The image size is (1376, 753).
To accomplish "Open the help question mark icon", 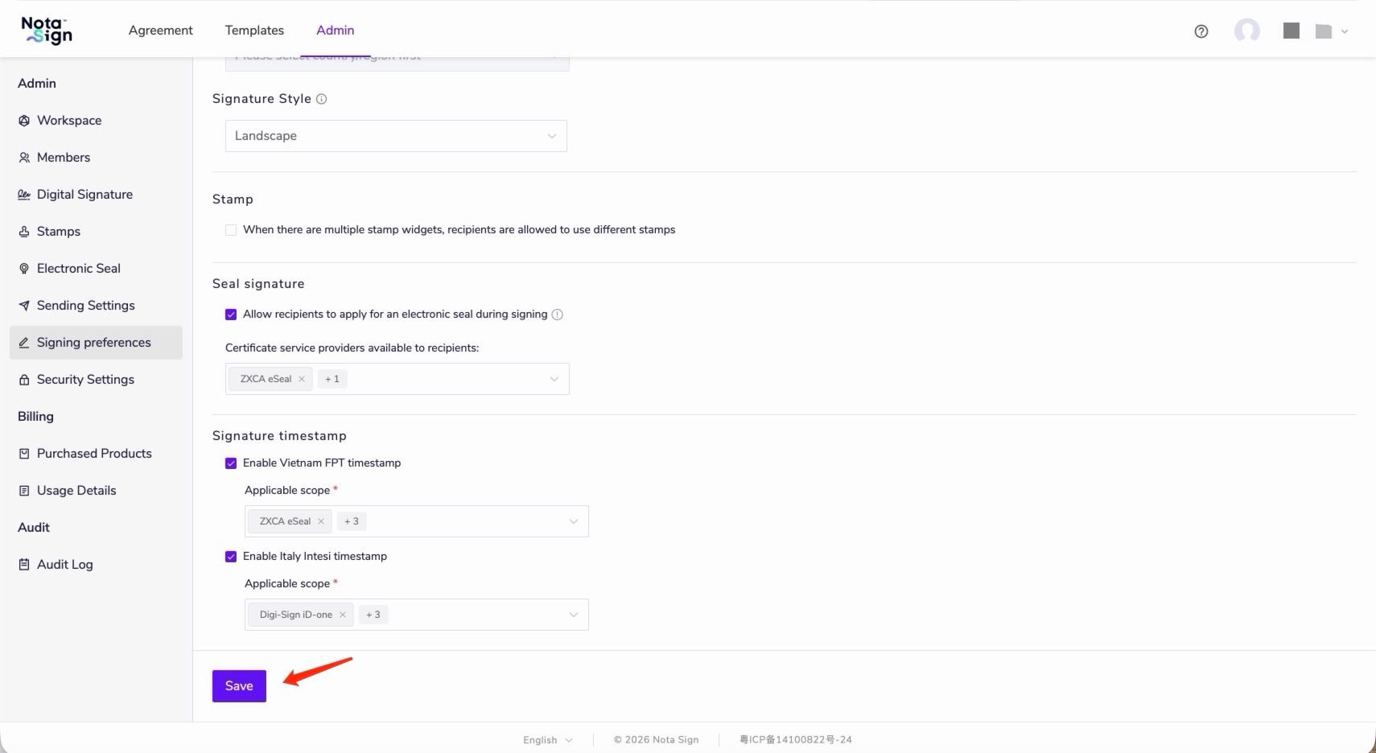I will (x=1201, y=31).
